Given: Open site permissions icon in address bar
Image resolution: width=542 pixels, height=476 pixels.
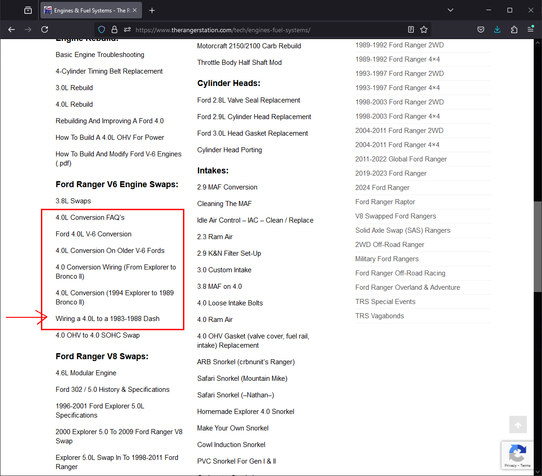Looking at the screenshot, I should tap(127, 30).
